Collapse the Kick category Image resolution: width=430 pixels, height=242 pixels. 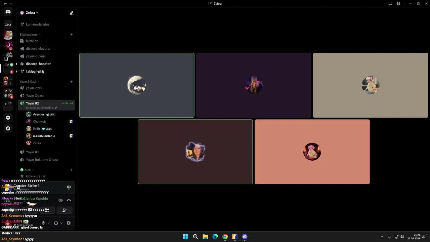pos(27,170)
